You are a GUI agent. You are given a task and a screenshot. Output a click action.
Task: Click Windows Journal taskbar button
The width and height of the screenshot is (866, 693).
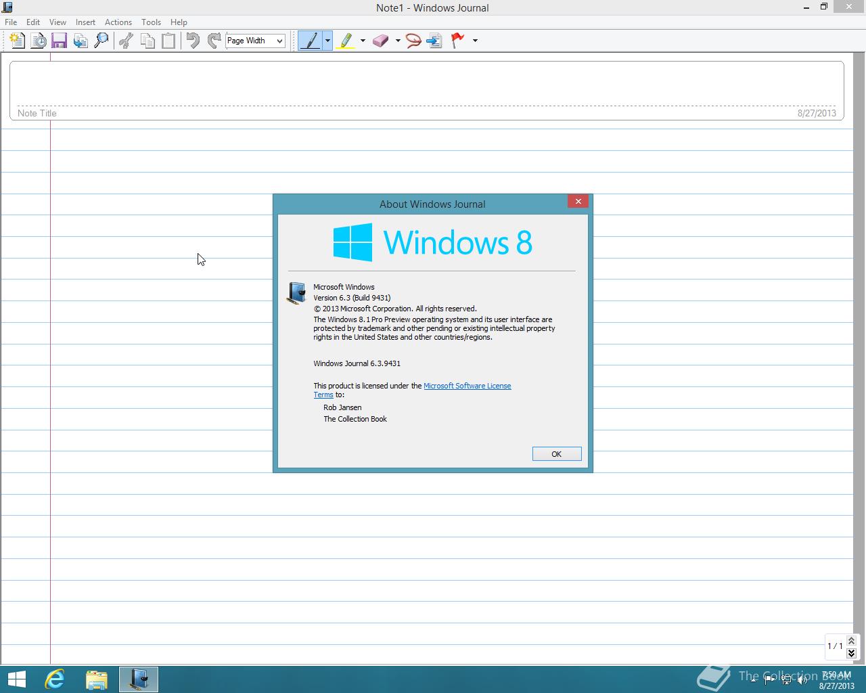139,679
